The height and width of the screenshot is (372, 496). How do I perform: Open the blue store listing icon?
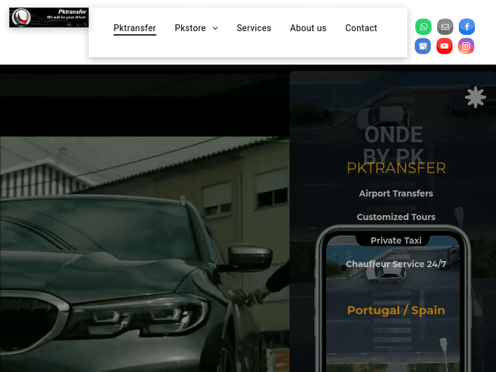pyautogui.click(x=423, y=46)
